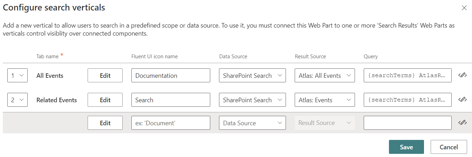Edit the All Events tab name

[105, 75]
